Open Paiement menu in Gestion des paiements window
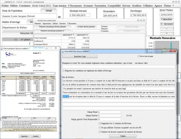The image size is (181, 139). point(38,24)
